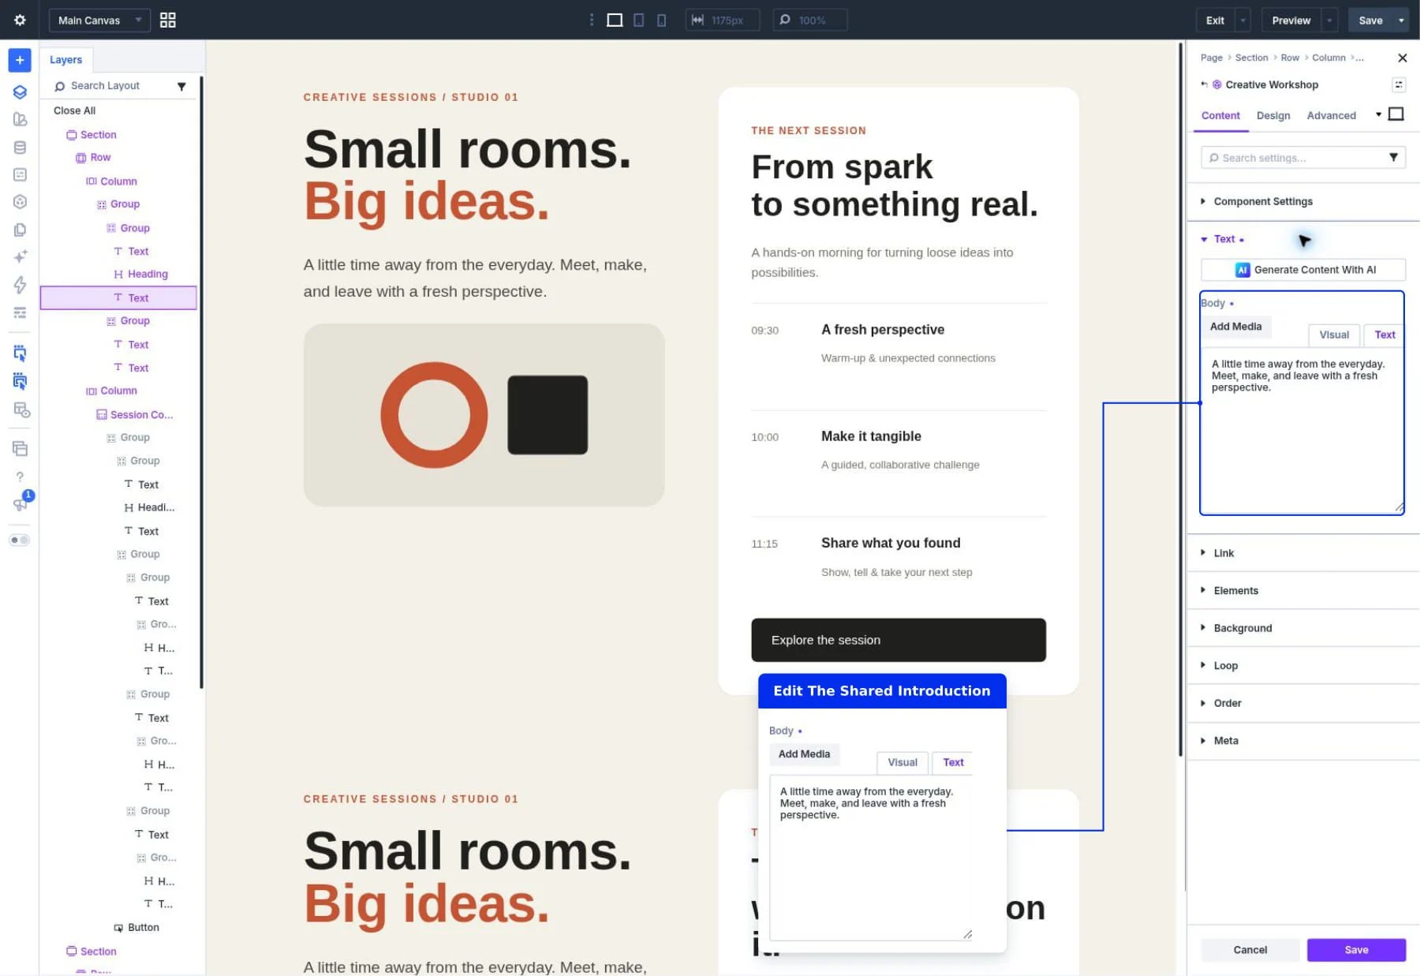Click Close All in the Layers panel
The width and height of the screenshot is (1420, 976).
(x=74, y=110)
